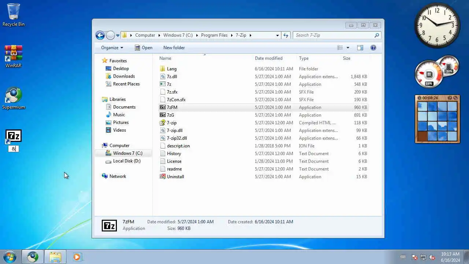Select the Uninstall application icon
The height and width of the screenshot is (264, 469).
point(163,177)
